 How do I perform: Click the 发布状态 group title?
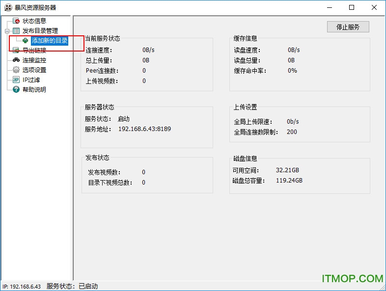97,158
